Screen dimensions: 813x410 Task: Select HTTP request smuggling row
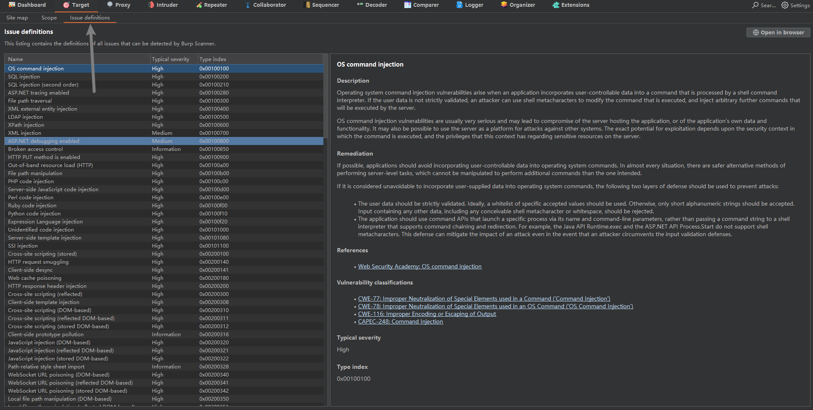(164, 262)
